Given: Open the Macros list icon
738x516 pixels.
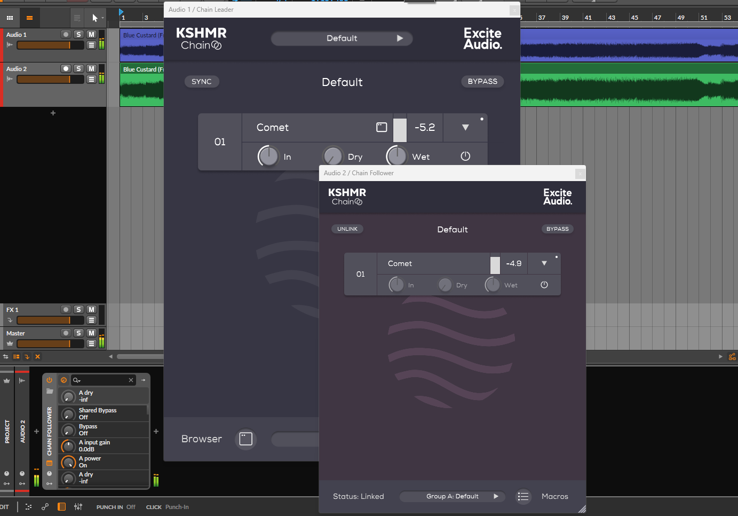Looking at the screenshot, I should tap(523, 497).
